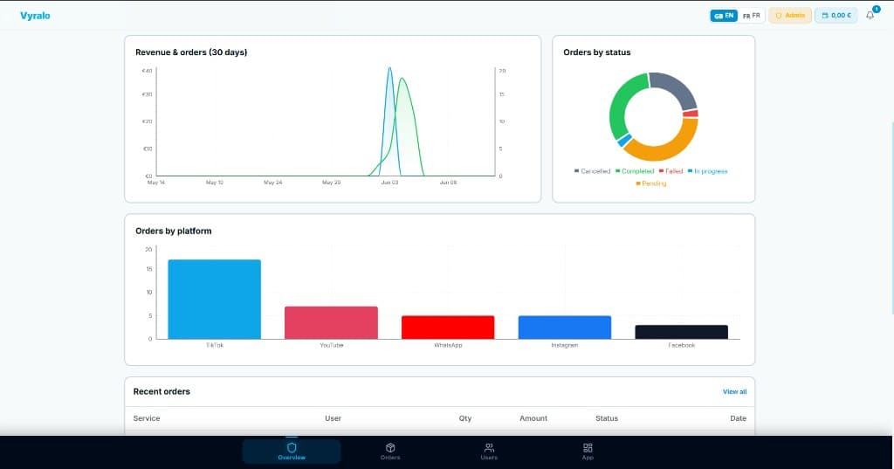Click the Instagram bar in chart

[x=565, y=328]
